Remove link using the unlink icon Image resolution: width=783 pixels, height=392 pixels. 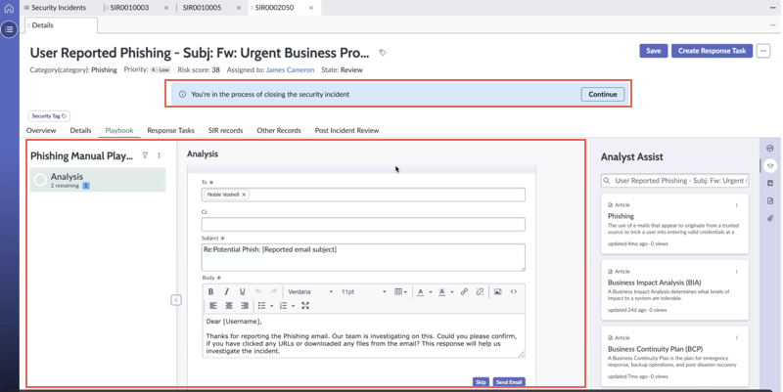(480, 291)
